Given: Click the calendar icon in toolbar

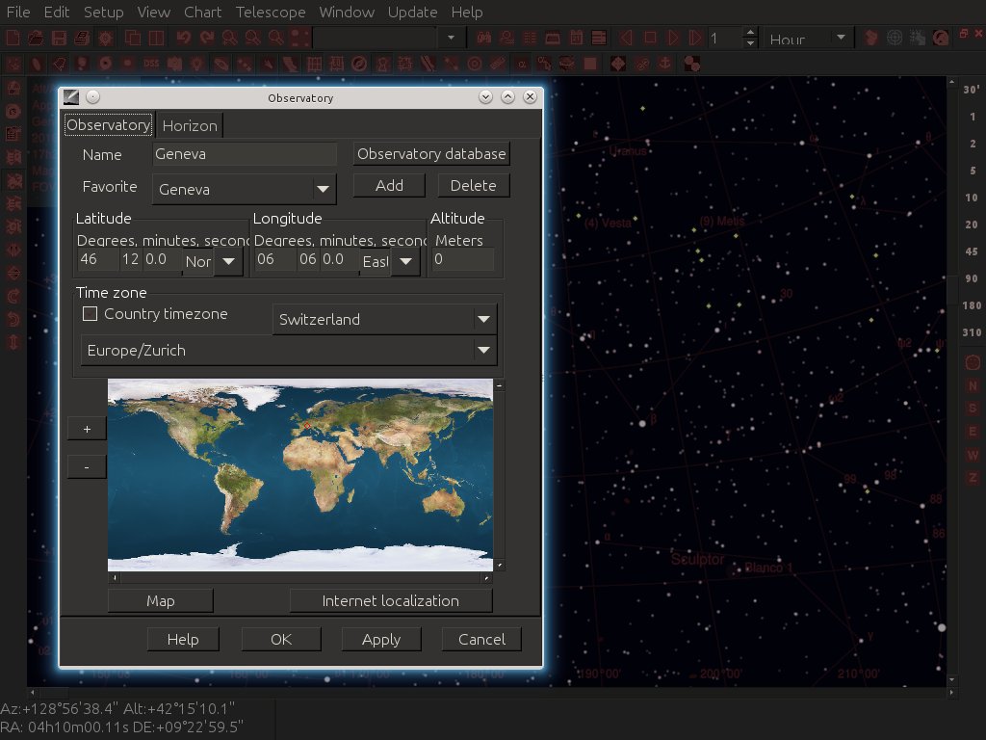Looking at the screenshot, I should 576,38.
